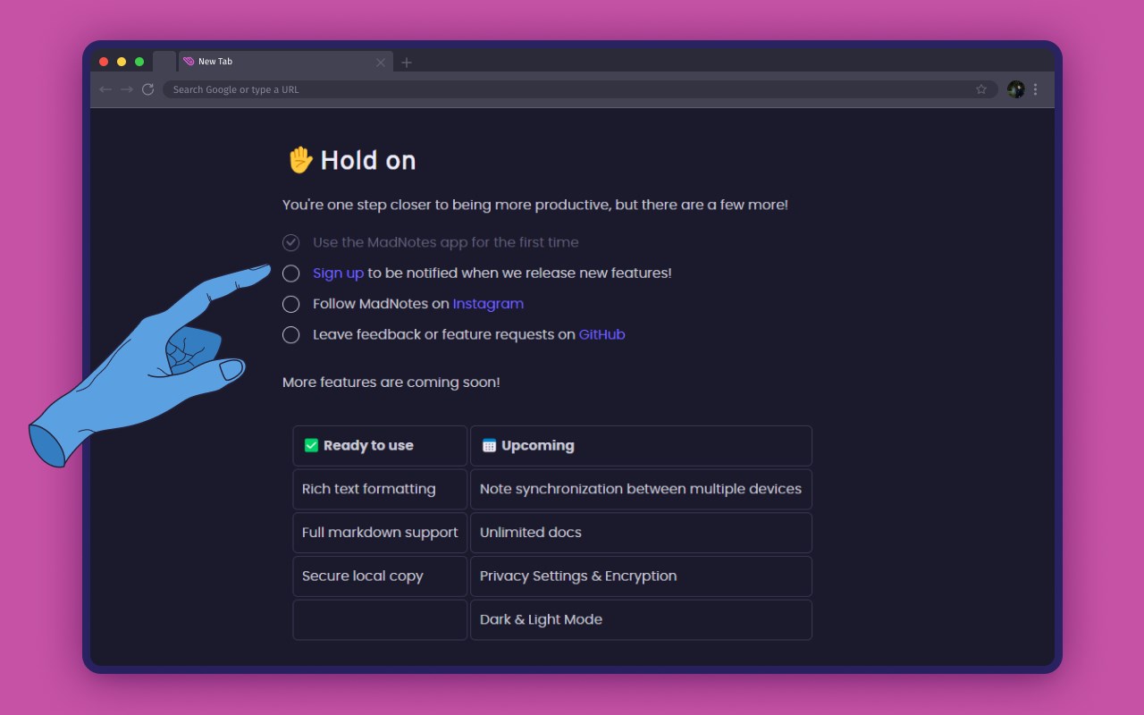The image size is (1144, 715).
Task: Click the raised hand emoji by Hold on
Action: [x=300, y=160]
